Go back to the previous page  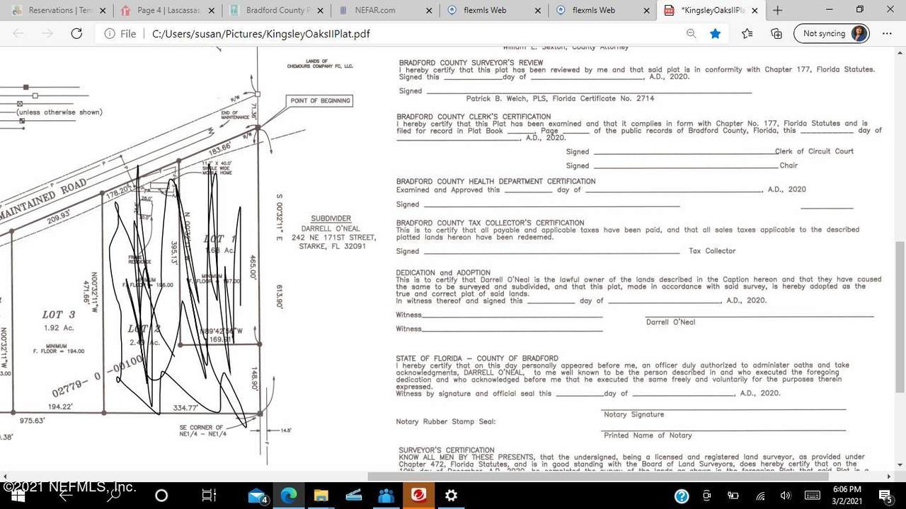click(x=18, y=34)
